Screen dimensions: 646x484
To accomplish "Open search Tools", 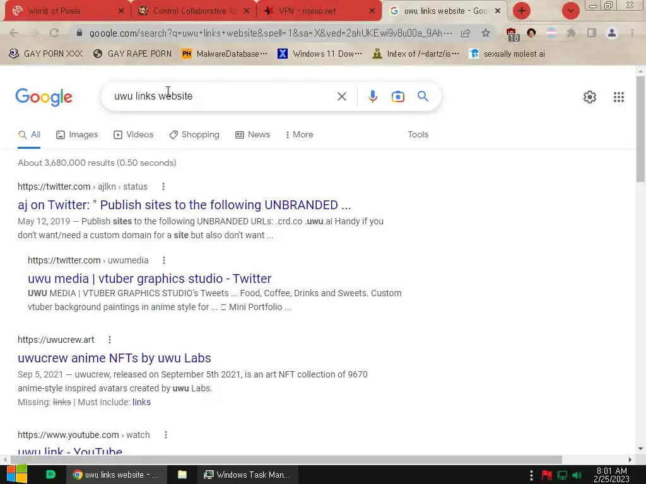I will (x=418, y=135).
